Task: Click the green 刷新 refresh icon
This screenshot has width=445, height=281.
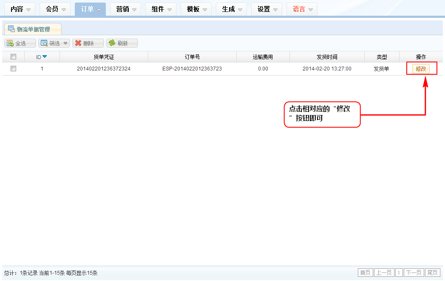Action: coord(112,43)
